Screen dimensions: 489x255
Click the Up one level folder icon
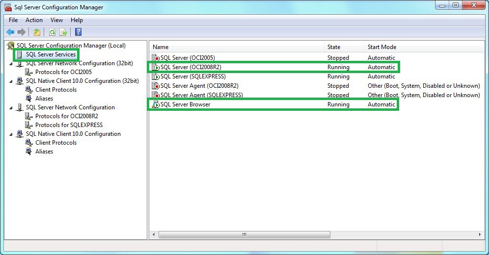click(x=37, y=32)
